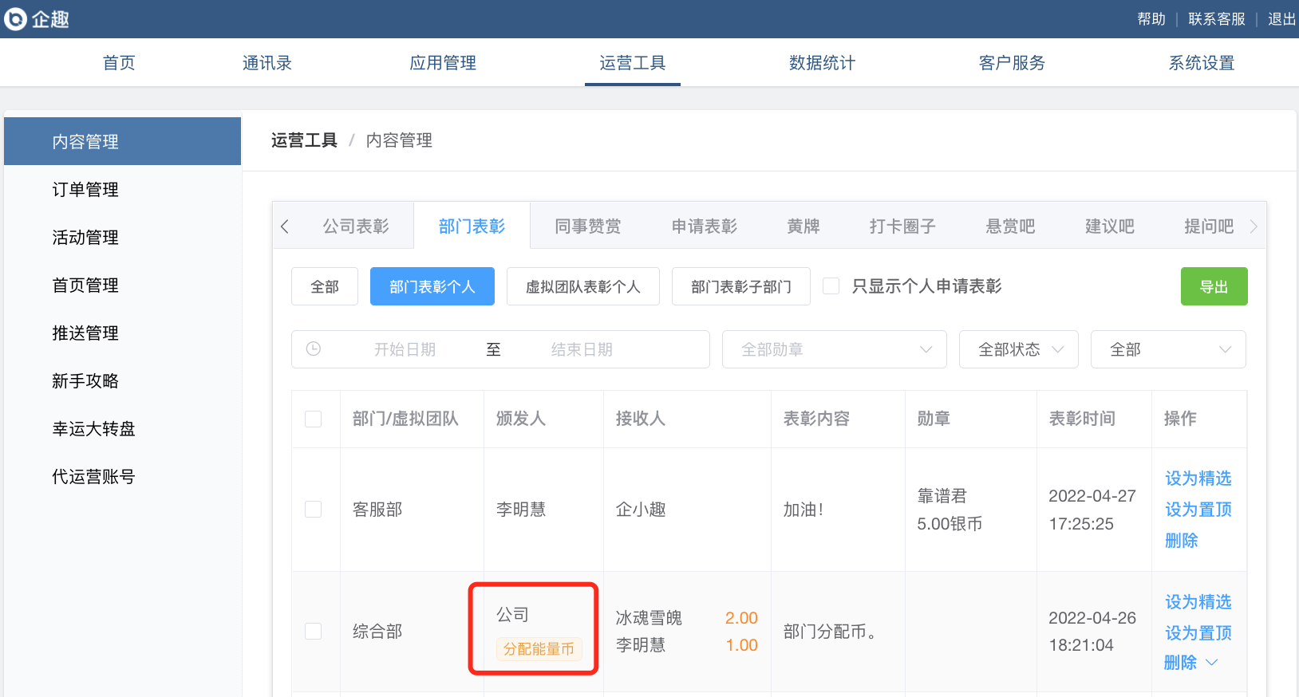
Task: Switch to the 公司表彰 tab
Action: click(x=356, y=226)
